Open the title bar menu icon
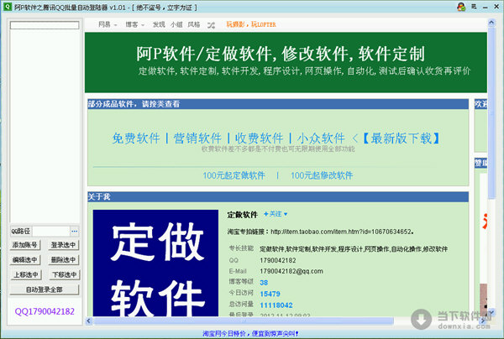 tap(474, 7)
